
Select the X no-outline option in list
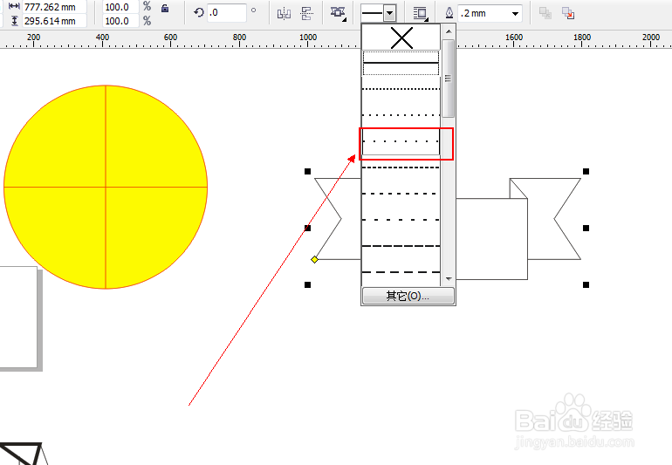click(x=401, y=38)
